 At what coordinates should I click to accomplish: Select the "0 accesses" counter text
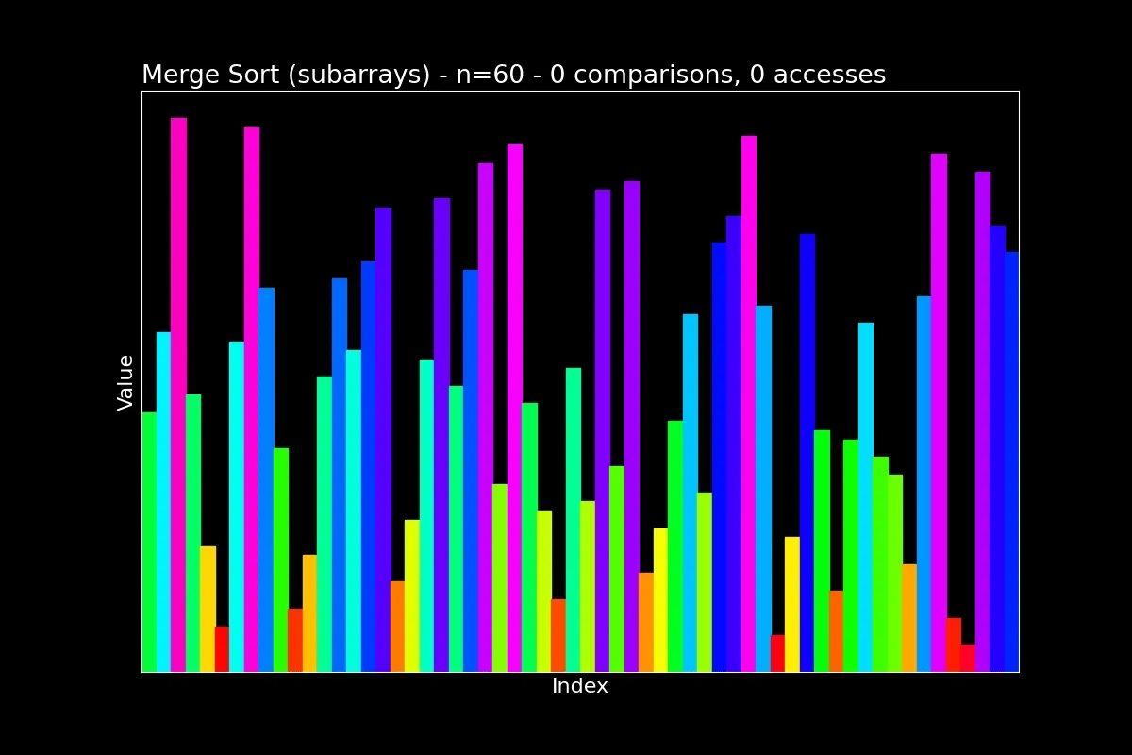click(x=818, y=75)
